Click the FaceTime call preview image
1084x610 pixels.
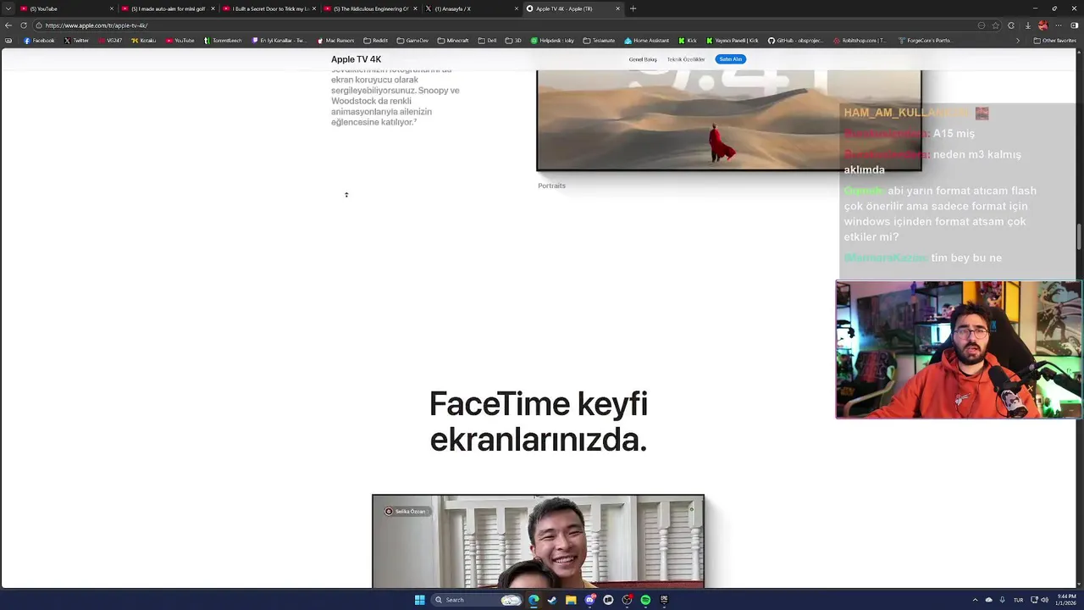pyautogui.click(x=538, y=541)
